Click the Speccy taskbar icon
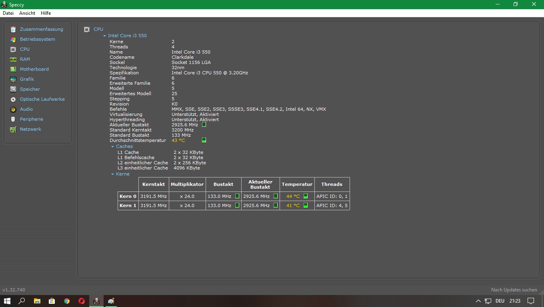The image size is (544, 307). click(96, 301)
